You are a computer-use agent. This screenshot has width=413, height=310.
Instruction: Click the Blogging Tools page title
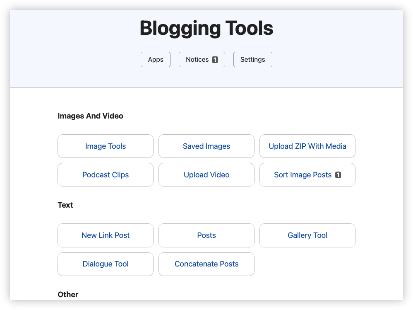pyautogui.click(x=206, y=28)
